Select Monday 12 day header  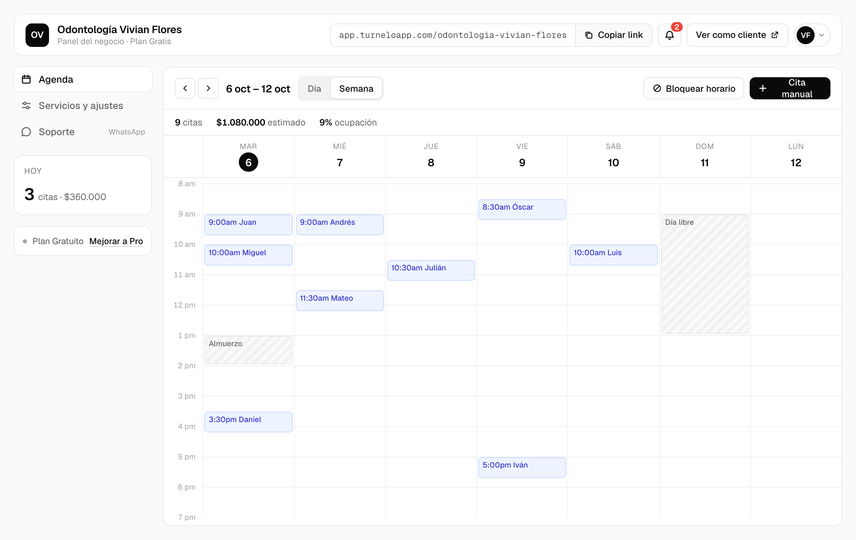click(796, 157)
